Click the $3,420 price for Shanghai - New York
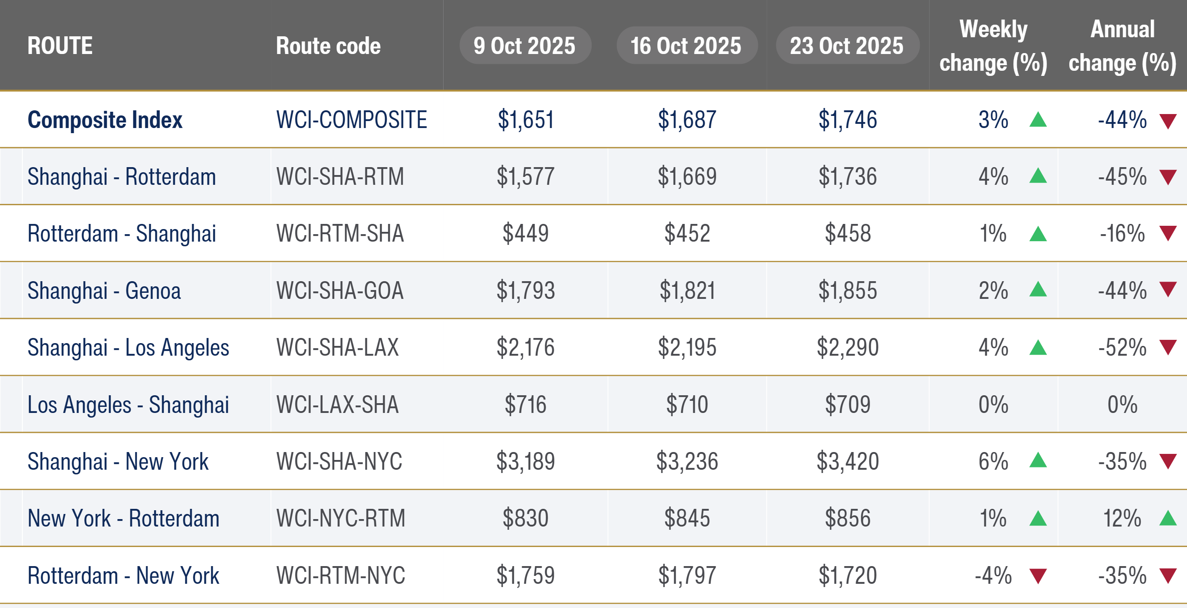The image size is (1187, 608). pyautogui.click(x=848, y=461)
